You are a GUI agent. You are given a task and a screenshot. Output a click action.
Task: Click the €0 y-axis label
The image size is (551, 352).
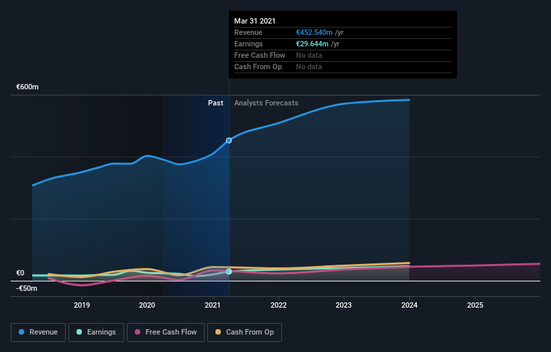tap(20, 273)
